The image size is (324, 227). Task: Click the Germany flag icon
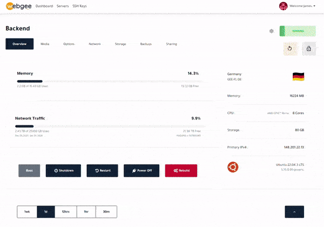299,77
